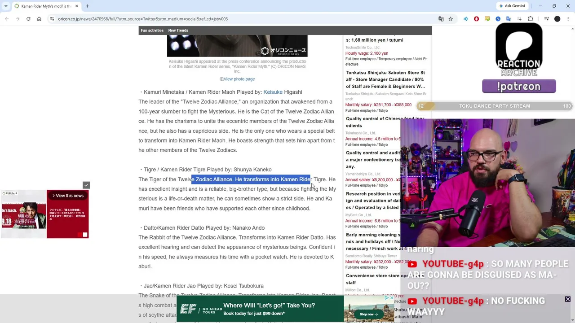Viewport: 575px width, 323px height.
Task: Open the yellow note extension
Action: coord(487,19)
